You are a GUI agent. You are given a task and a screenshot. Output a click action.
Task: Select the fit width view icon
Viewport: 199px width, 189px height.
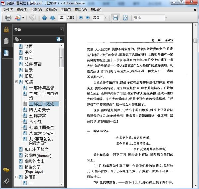(x=115, y=18)
